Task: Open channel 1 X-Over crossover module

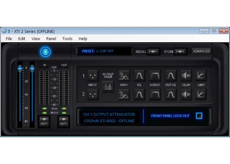Action: coord(155,76)
